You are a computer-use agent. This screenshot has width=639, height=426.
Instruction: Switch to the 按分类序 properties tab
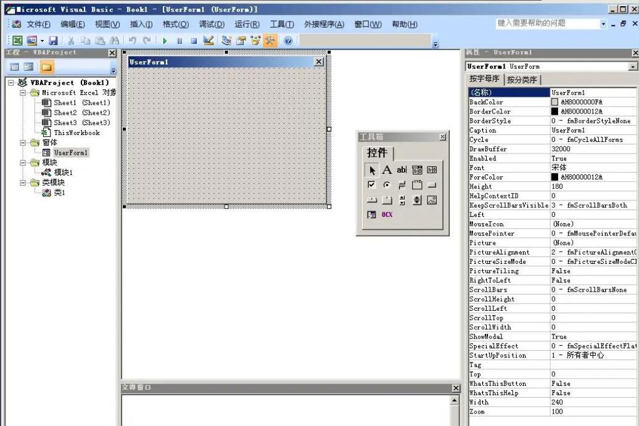click(522, 80)
